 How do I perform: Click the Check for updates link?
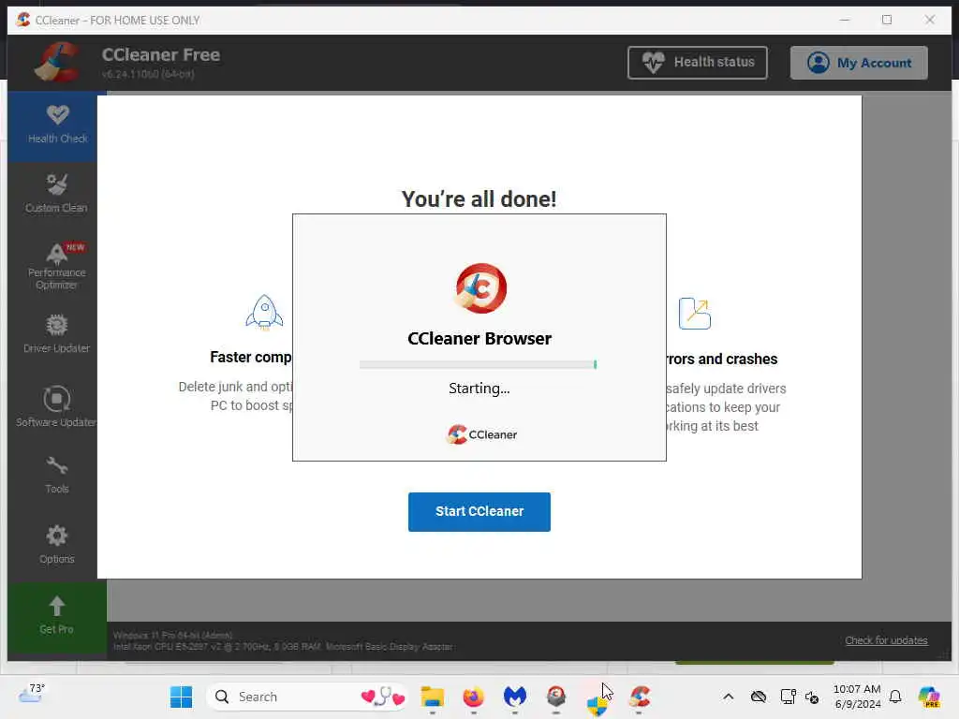[886, 640]
